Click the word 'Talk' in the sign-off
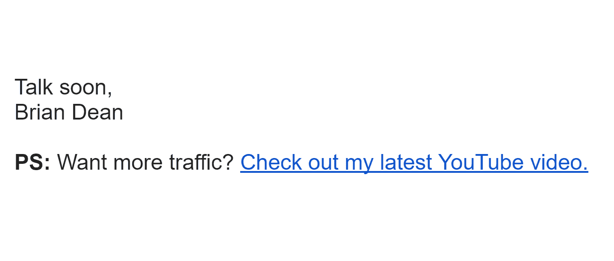This screenshot has height=261, width=614. click(x=34, y=87)
